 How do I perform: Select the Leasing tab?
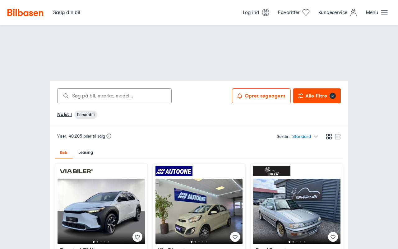pos(86,153)
